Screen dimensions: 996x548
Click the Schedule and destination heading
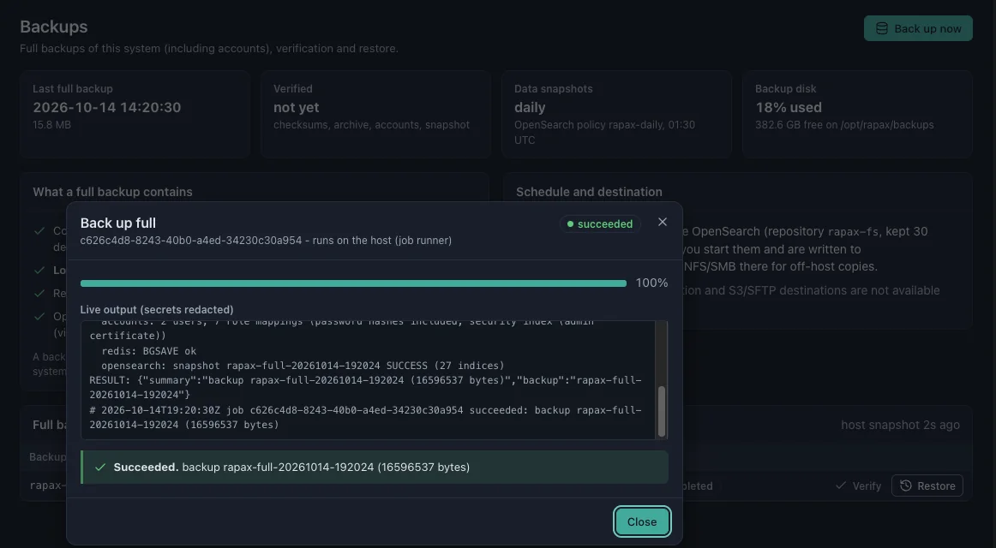pyautogui.click(x=589, y=192)
